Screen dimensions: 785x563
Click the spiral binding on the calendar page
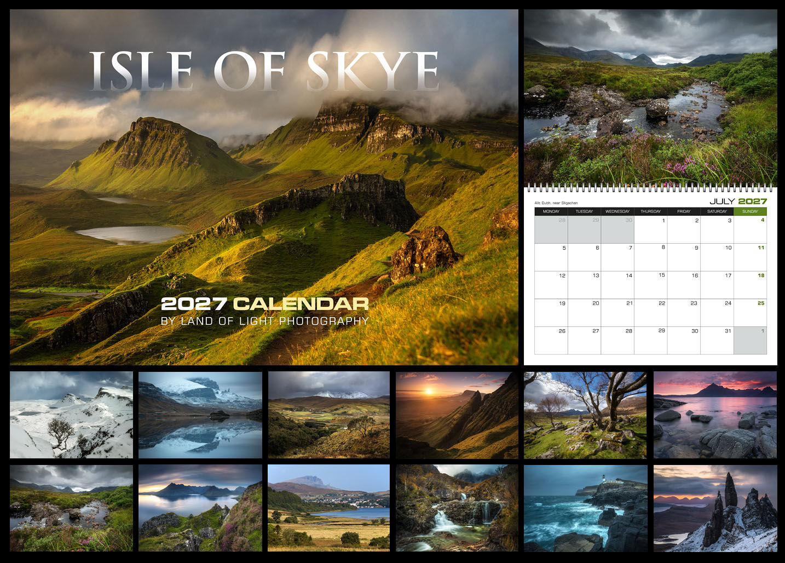650,187
